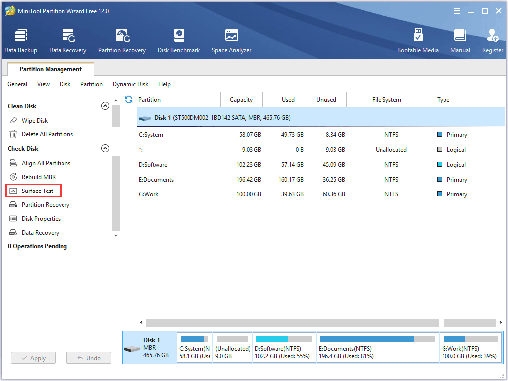Switch to the Partition Management tab
This screenshot has height=381, width=508.
tap(50, 69)
